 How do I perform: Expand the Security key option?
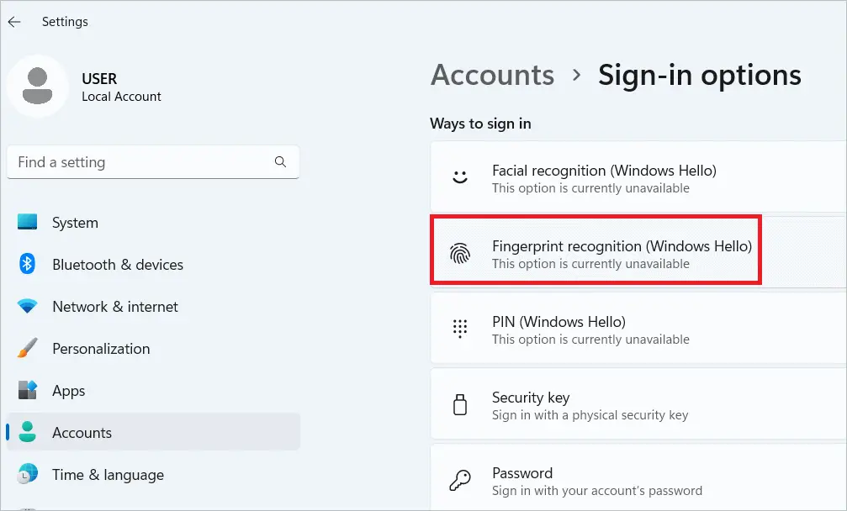click(638, 403)
